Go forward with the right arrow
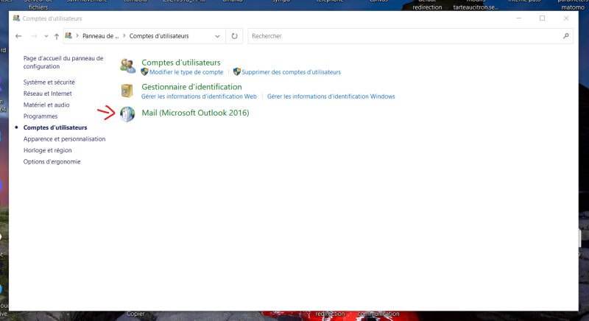Screen dimensions: 589x321 [x=34, y=36]
